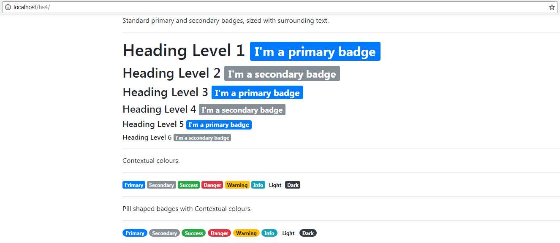
Task: Select the secondary badge beside Heading Level 2
Action: coord(282,73)
